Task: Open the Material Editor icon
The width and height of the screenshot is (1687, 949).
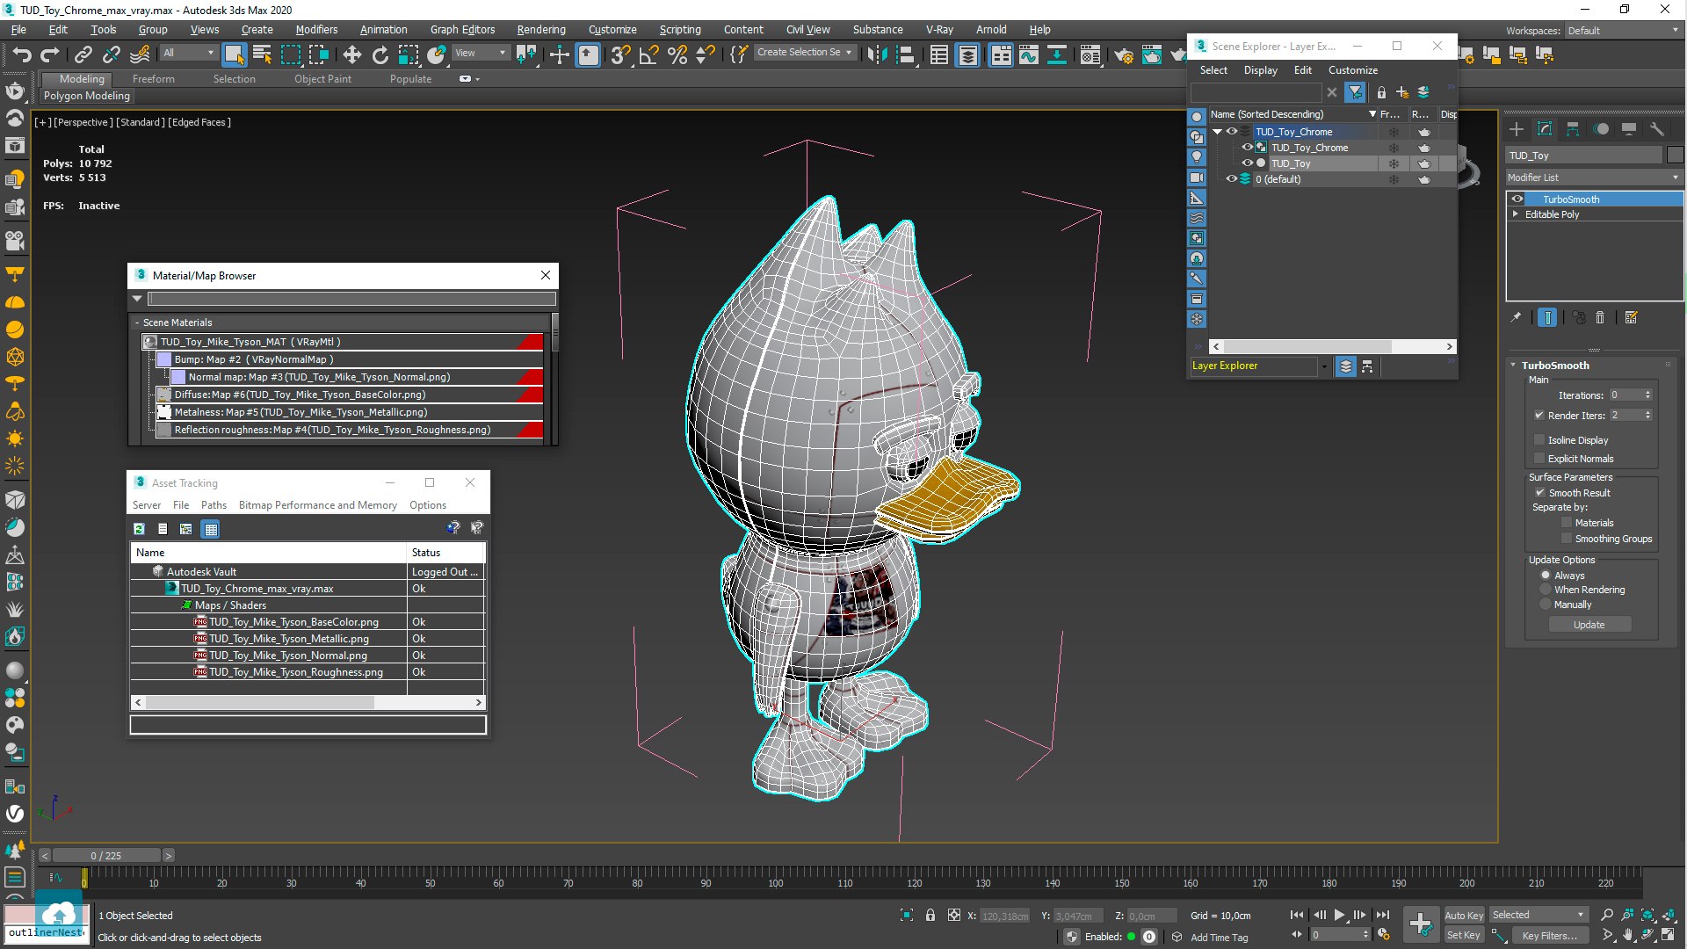Action: pyautogui.click(x=1090, y=55)
